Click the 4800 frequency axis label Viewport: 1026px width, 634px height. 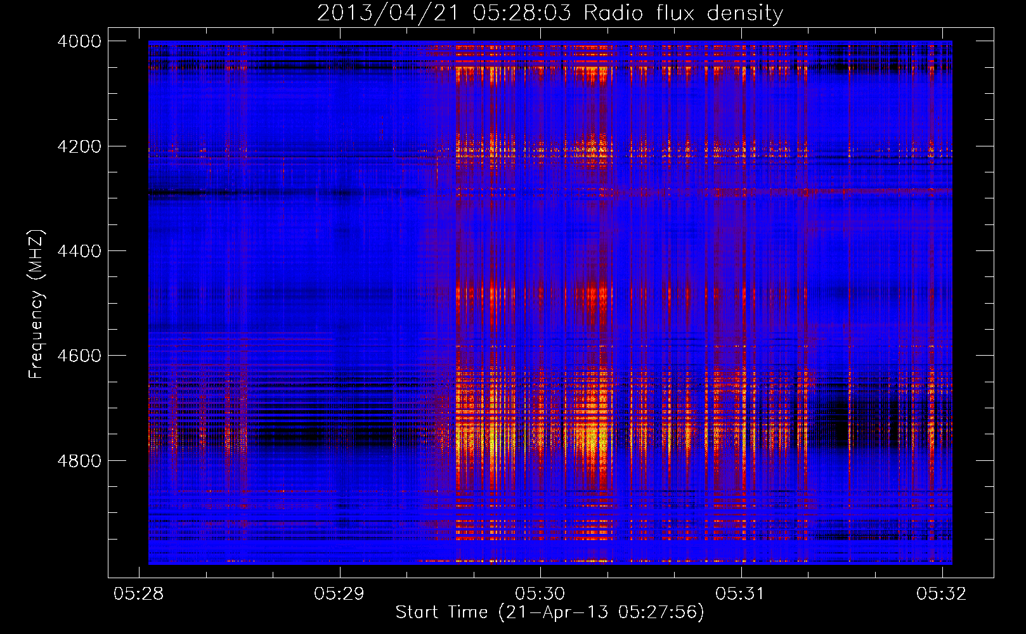(x=79, y=461)
